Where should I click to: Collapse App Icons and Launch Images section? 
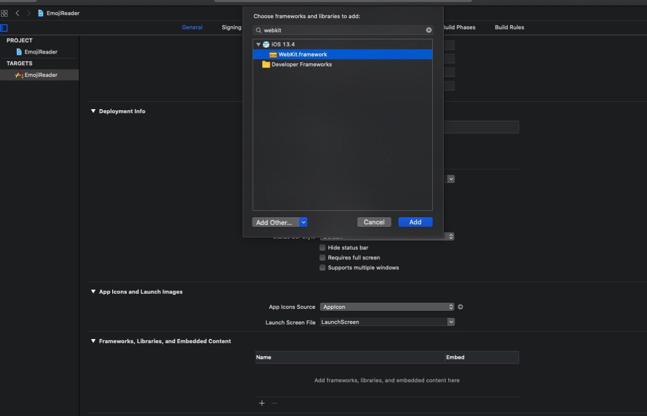coord(93,292)
